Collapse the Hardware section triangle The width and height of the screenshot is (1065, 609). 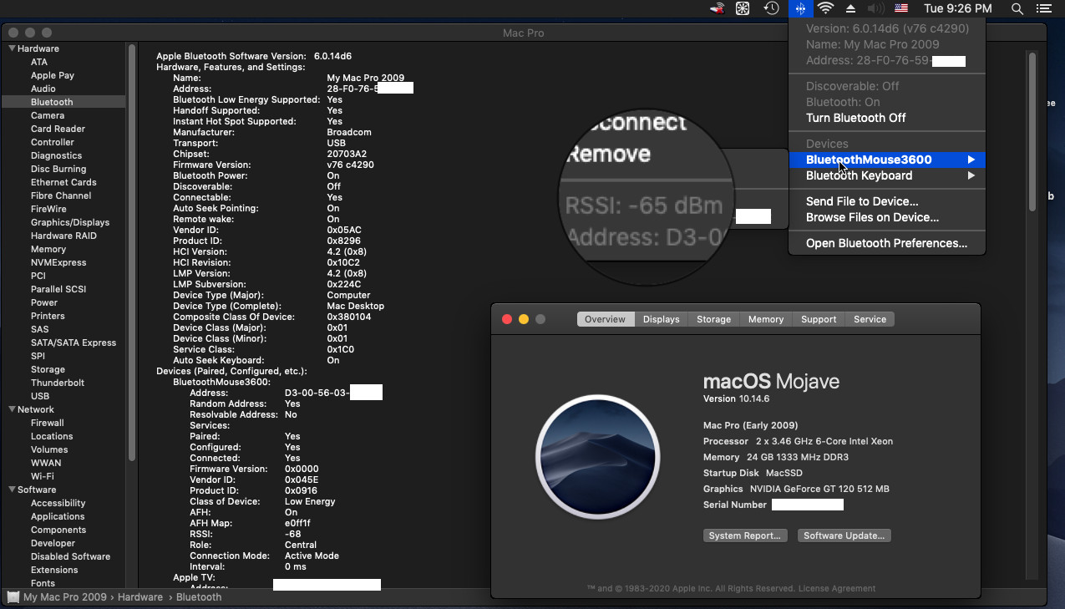pos(12,48)
